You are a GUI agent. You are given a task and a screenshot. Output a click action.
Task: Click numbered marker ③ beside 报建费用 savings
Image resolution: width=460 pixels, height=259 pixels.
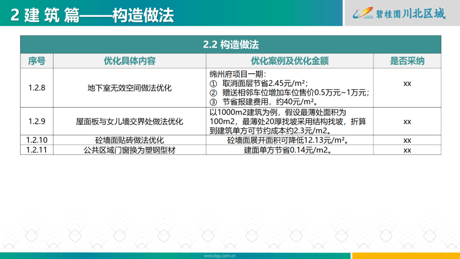pyautogui.click(x=213, y=102)
